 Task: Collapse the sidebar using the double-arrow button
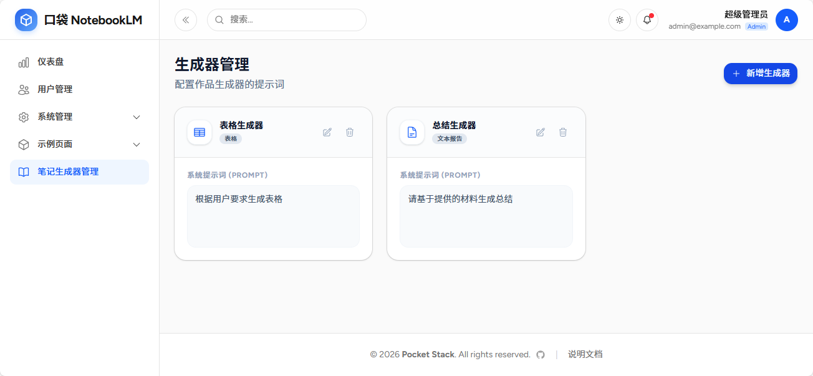(x=185, y=20)
